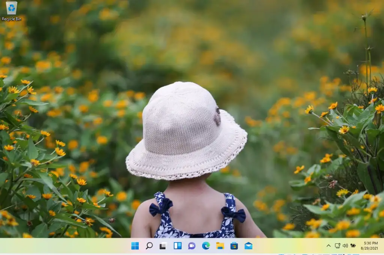Launch Microsoft Edge browser
This screenshot has width=384, height=255.
pyautogui.click(x=206, y=246)
